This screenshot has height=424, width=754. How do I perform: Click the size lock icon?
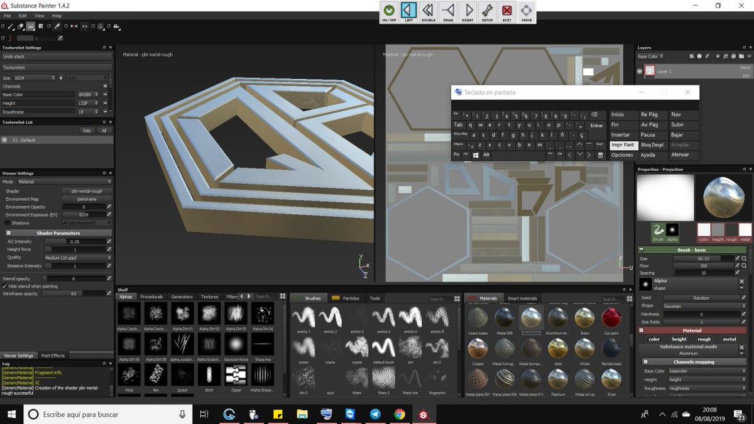[x=60, y=78]
